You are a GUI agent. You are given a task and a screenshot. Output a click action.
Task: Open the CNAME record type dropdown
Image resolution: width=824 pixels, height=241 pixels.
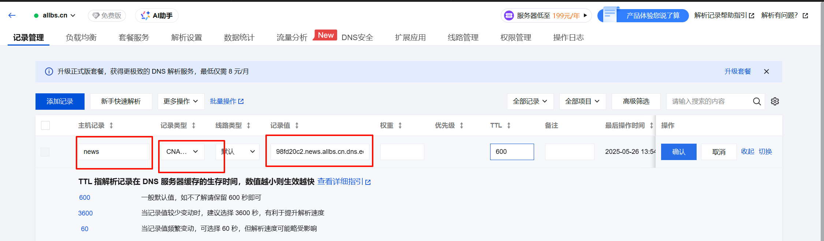(x=182, y=152)
